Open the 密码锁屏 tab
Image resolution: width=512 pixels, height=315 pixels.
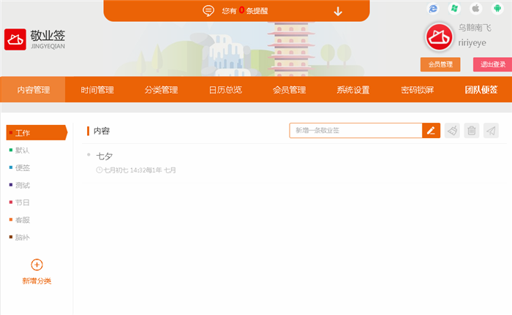418,90
